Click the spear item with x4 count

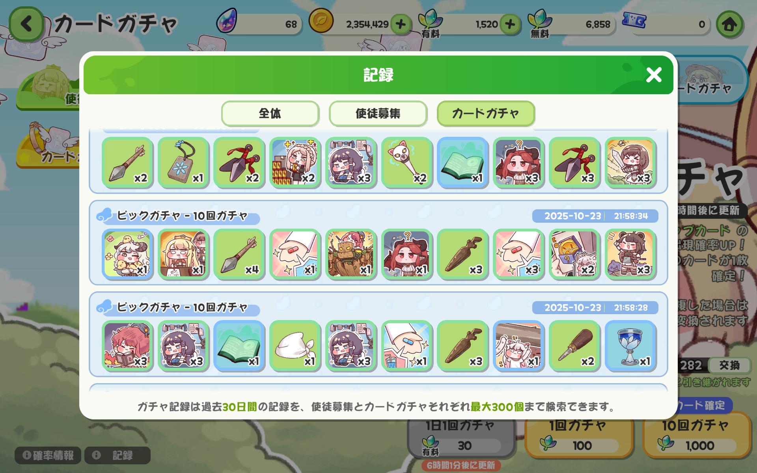(239, 254)
